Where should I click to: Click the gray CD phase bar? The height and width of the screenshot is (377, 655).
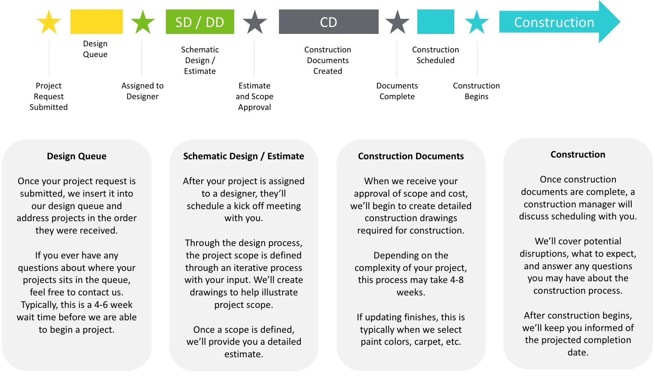tap(328, 22)
